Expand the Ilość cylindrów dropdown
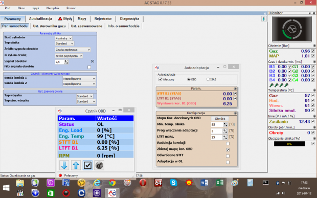 click(x=63, y=38)
